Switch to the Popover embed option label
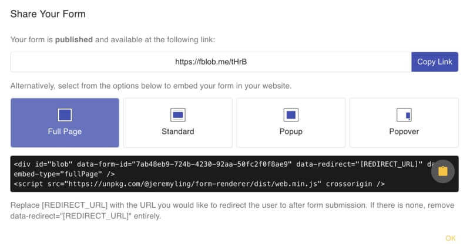Image resolution: width=470 pixels, height=250 pixels. point(404,131)
